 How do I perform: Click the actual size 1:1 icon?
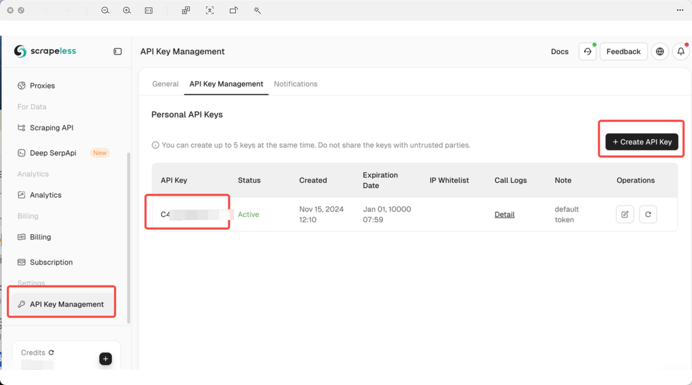(x=149, y=10)
